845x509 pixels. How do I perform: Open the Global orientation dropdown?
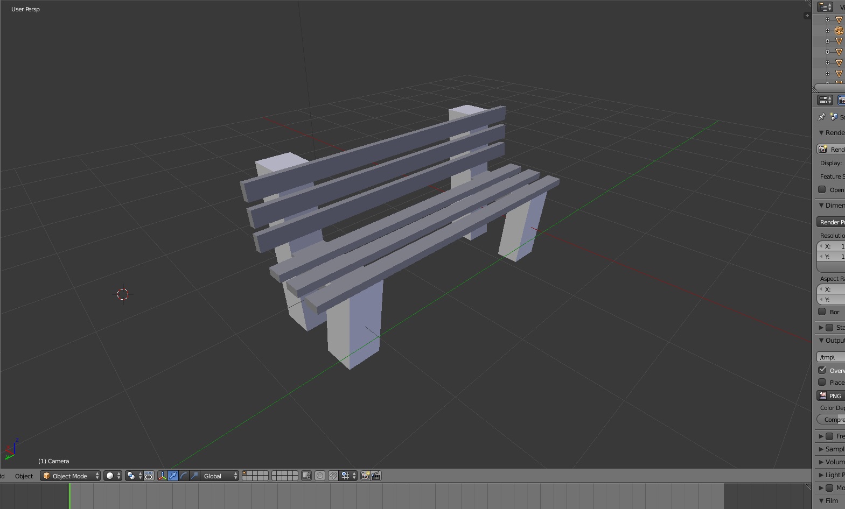pos(220,476)
